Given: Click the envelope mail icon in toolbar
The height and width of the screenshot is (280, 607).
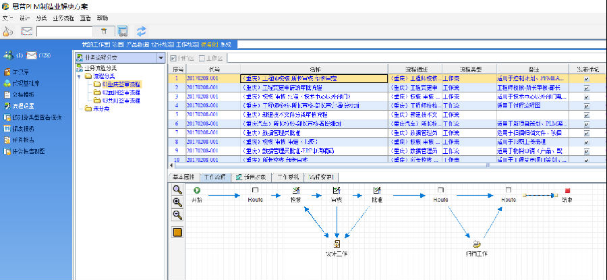Looking at the screenshot, I should pos(27,31).
